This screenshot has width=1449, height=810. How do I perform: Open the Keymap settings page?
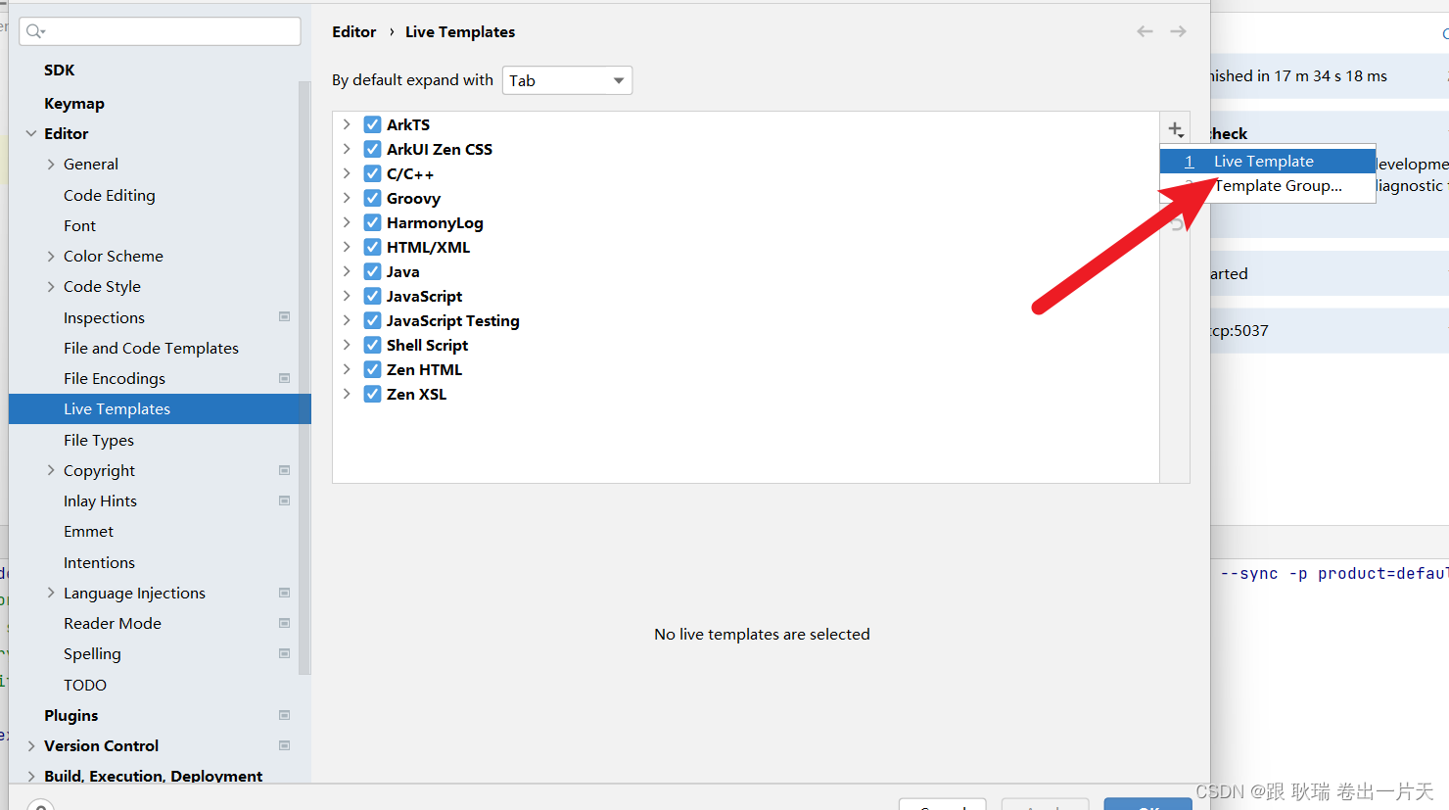point(74,103)
